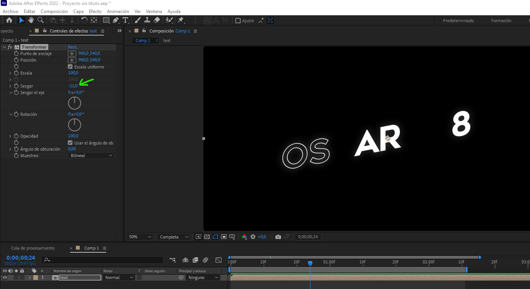Image resolution: width=530 pixels, height=289 pixels.
Task: Select the Brush tool
Action: tap(138, 20)
